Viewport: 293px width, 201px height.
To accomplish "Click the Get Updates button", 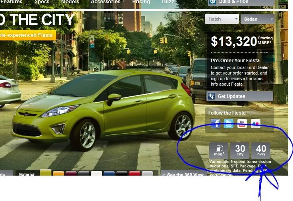I will click(239, 96).
